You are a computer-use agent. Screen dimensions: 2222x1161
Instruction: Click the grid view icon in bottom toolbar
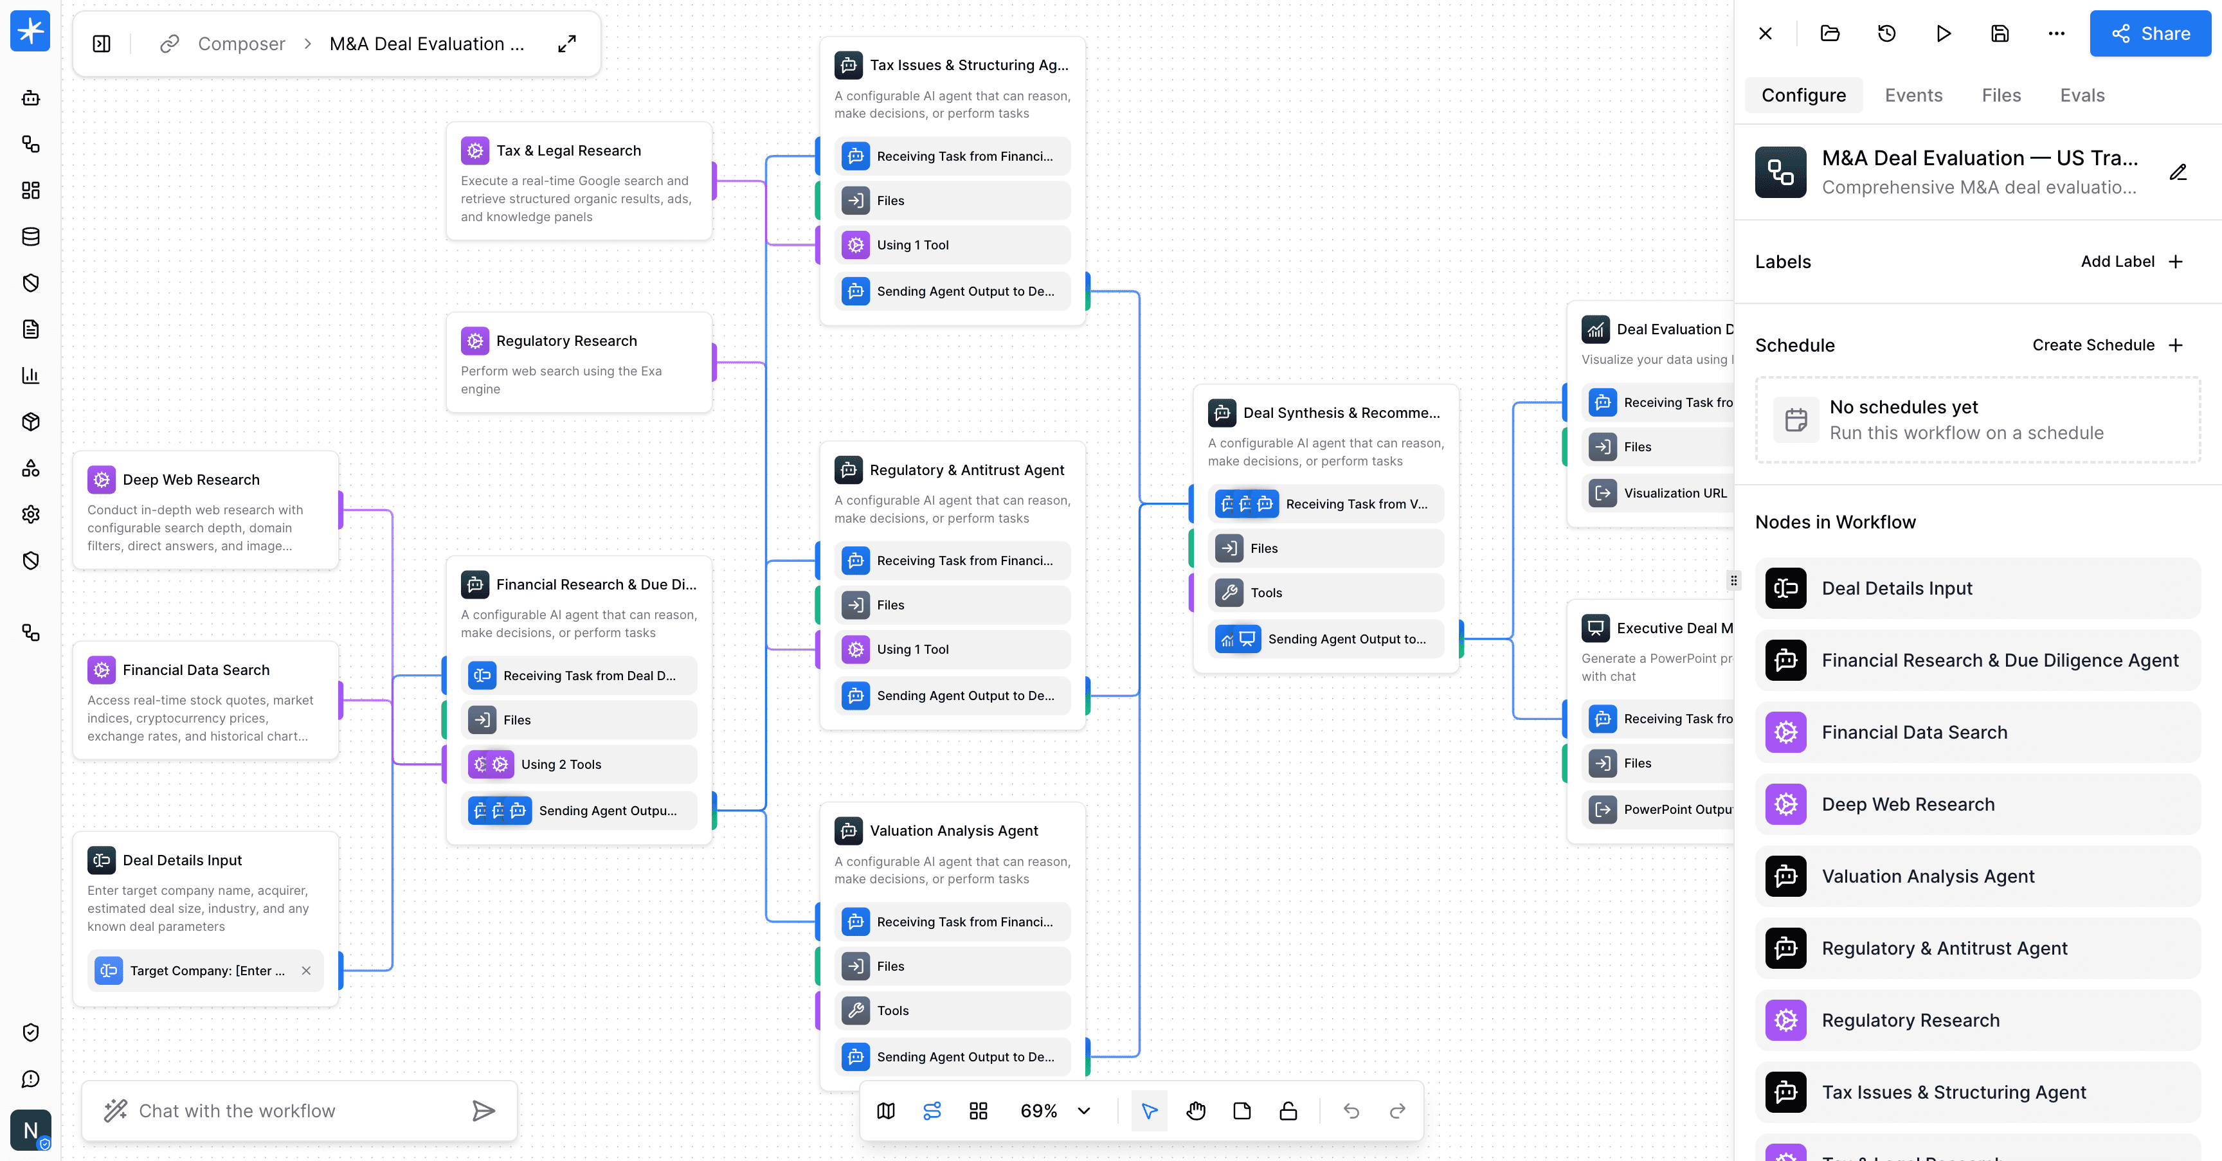pyautogui.click(x=978, y=1111)
